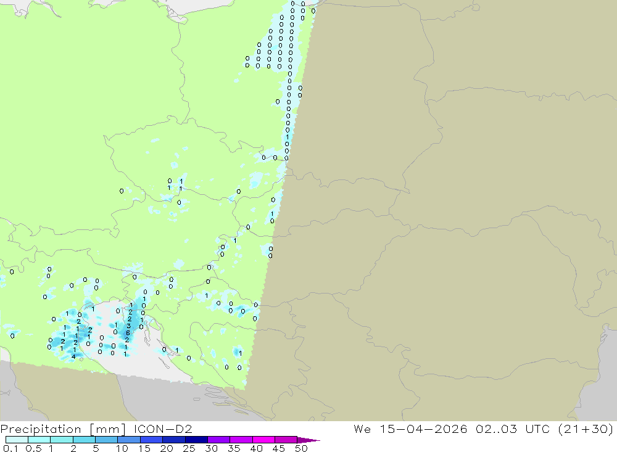Screen dimensions: 617x452
Task: Click the legend label '0.5'
Action: click(33, 448)
